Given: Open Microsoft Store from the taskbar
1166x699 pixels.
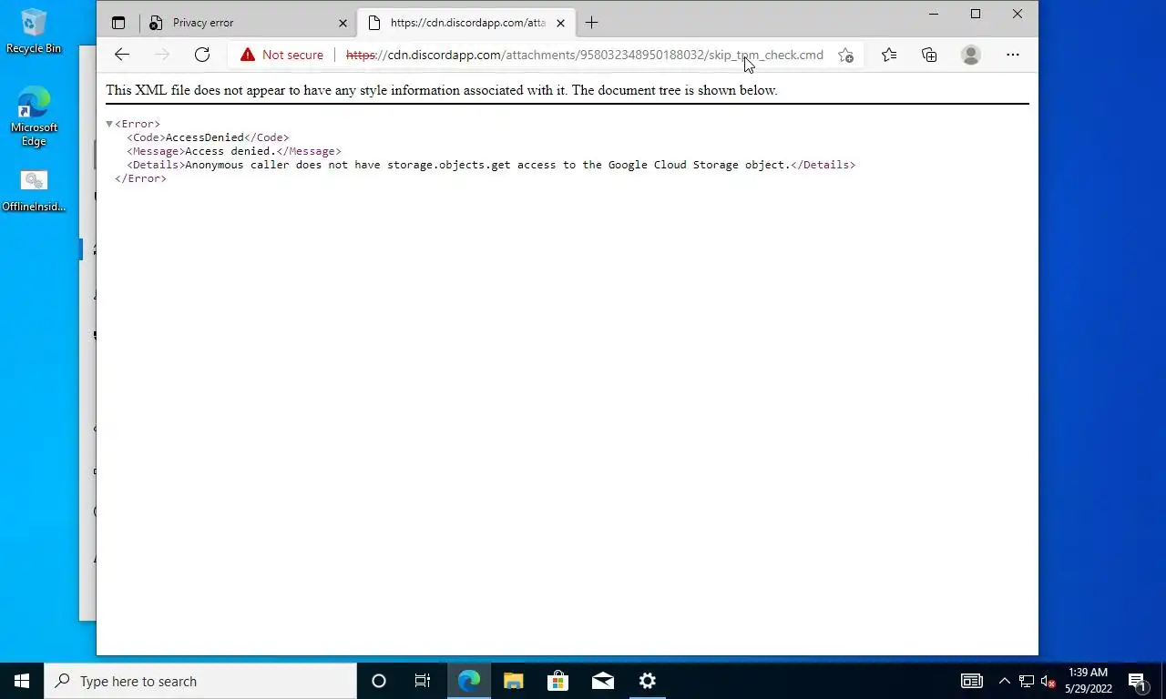Looking at the screenshot, I should click(557, 681).
